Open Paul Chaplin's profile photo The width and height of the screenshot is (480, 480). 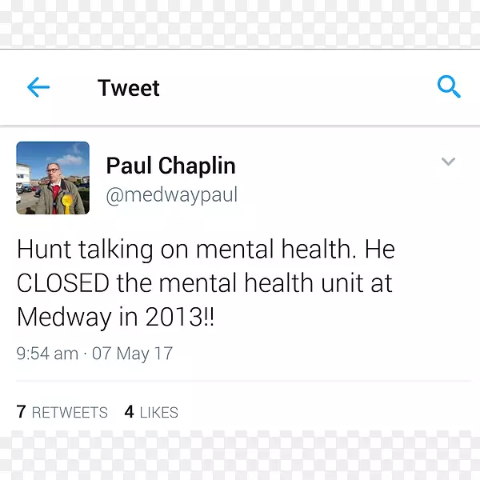pyautogui.click(x=53, y=178)
